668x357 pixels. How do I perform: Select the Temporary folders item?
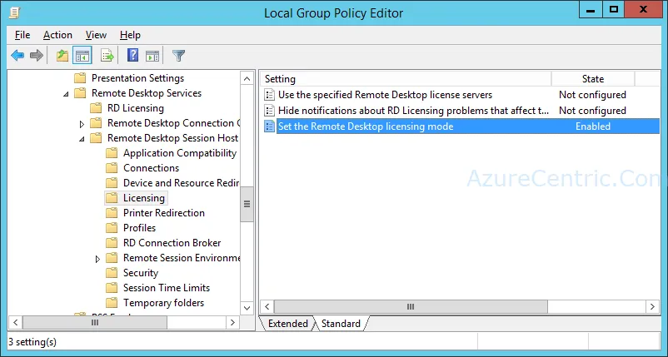pyautogui.click(x=163, y=303)
